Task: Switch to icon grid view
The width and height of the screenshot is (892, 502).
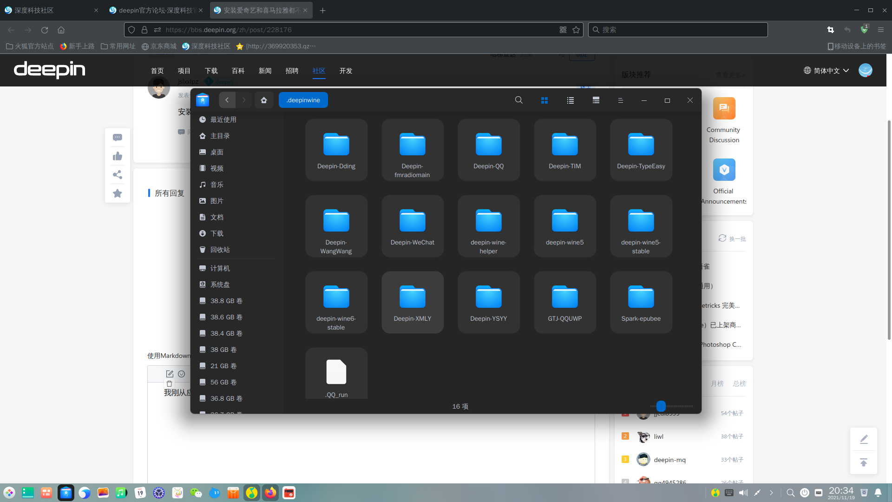Action: [544, 100]
